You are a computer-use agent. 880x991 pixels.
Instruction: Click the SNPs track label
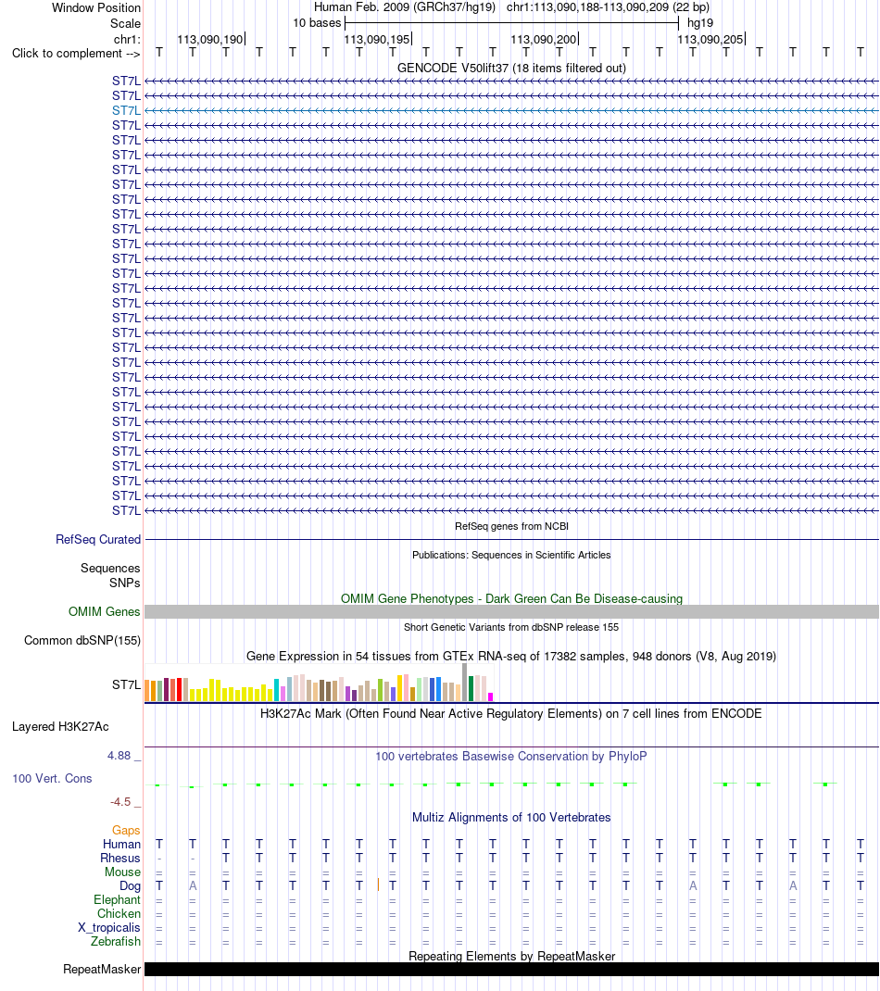point(124,583)
